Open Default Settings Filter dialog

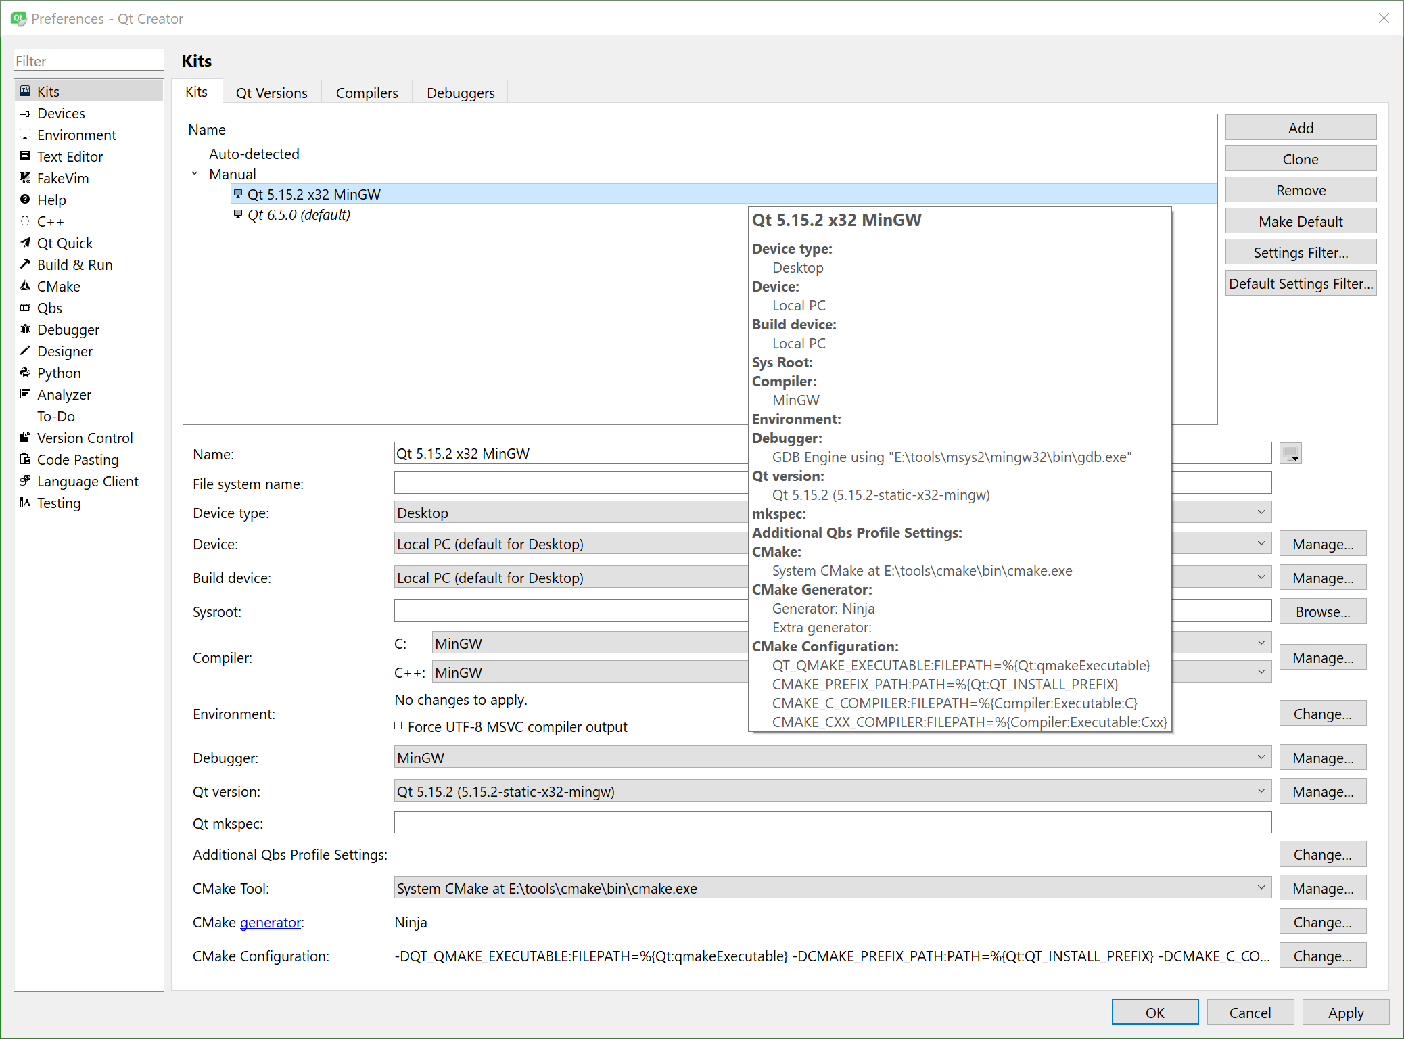(1301, 283)
